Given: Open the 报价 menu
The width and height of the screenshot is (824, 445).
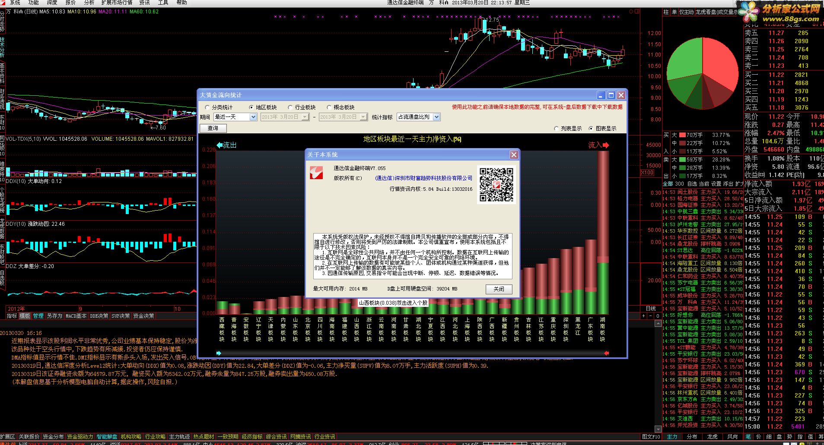Looking at the screenshot, I should (70, 3).
